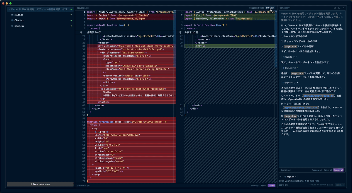The image size is (352, 193).
Task: Click the 'Cached v1 of 1' status text
Action: coord(84,186)
